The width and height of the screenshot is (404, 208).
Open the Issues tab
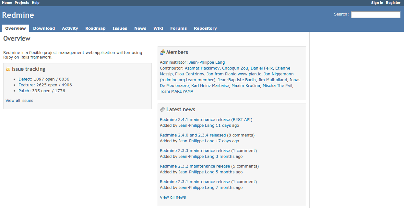pyautogui.click(x=120, y=28)
